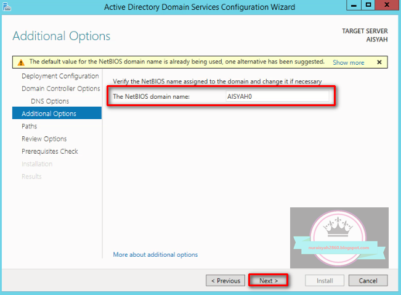Click the NetBIOS domain name field

click(277, 96)
